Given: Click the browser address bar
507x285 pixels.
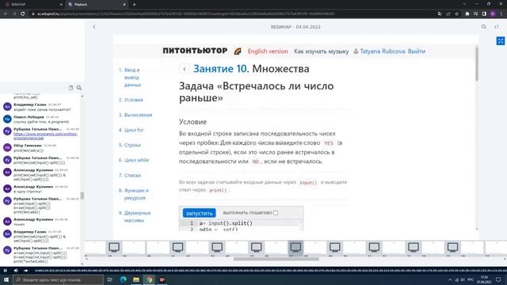Looking at the screenshot, I should point(233,14).
